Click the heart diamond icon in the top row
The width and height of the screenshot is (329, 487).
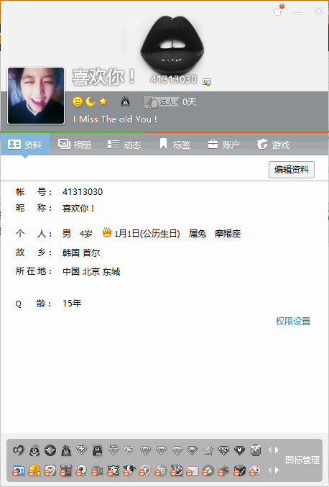click(239, 450)
